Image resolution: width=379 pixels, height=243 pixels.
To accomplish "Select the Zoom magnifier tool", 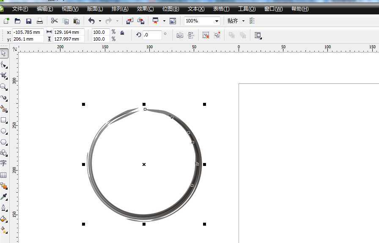I will [4, 87].
